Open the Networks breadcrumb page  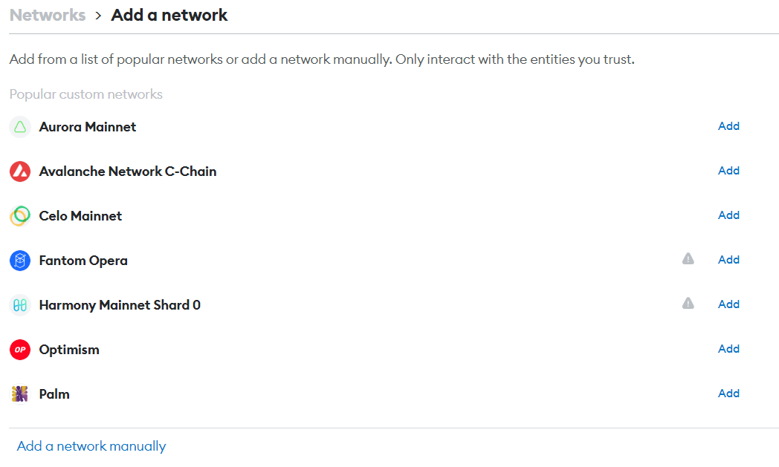tap(47, 15)
